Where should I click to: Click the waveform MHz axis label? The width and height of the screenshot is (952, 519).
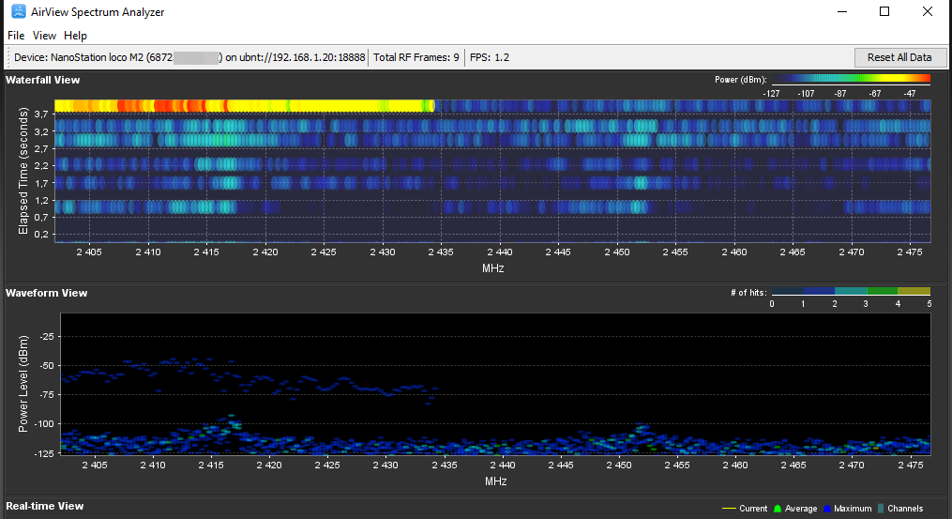point(496,481)
